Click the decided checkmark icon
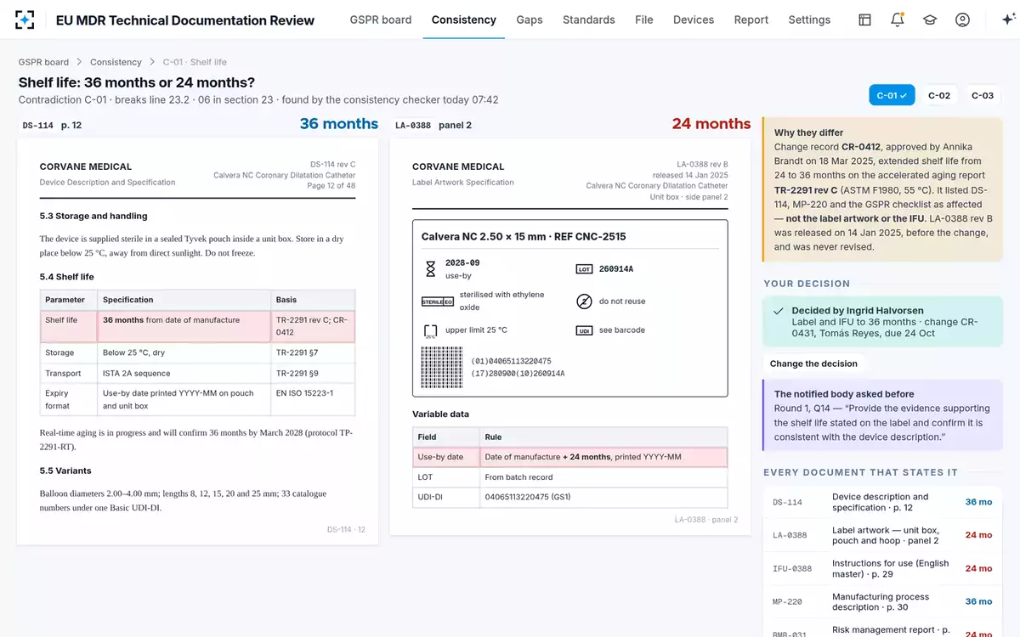This screenshot has height=637, width=1020. point(779,311)
